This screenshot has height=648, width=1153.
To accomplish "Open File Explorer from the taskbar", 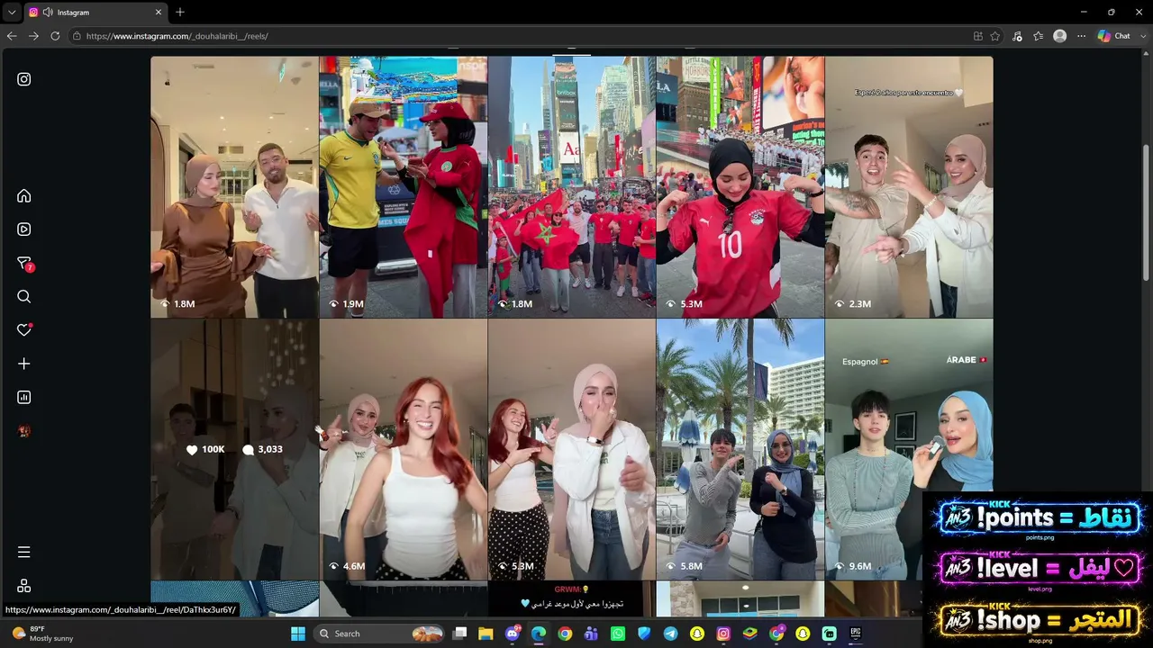I will (486, 634).
